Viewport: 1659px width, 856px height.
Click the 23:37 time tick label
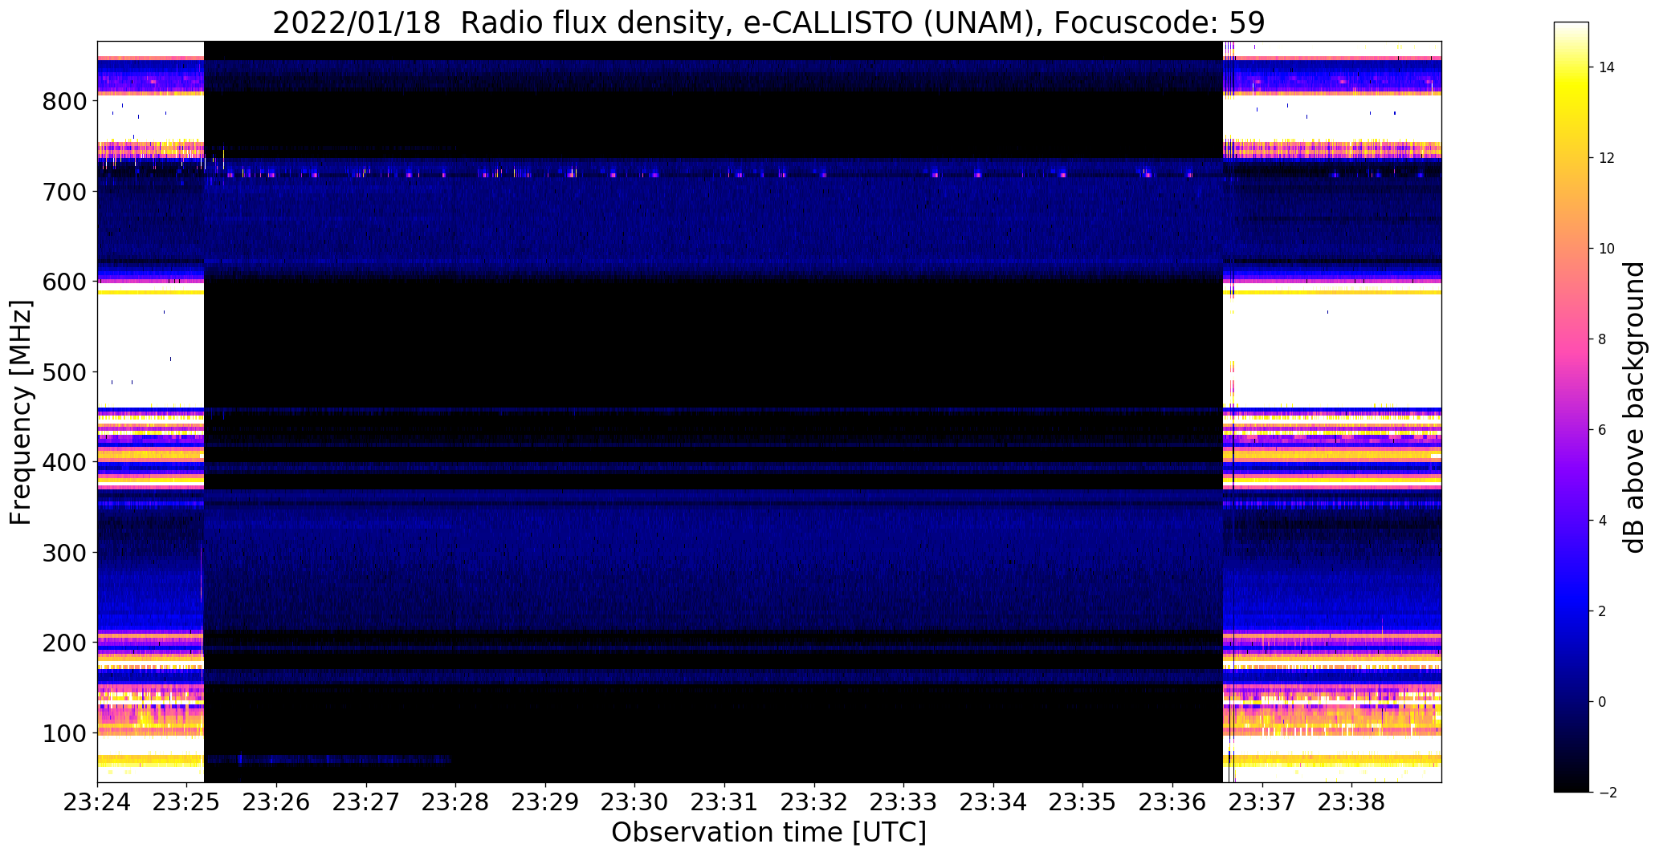tap(1263, 802)
